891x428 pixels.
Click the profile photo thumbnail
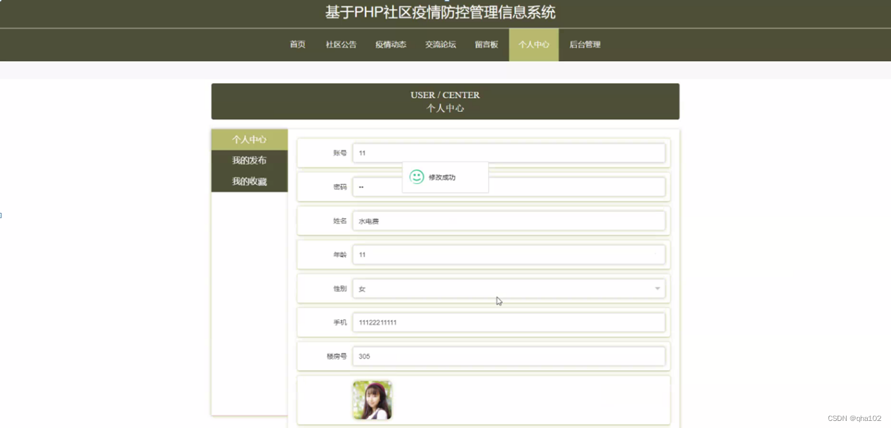pos(372,400)
